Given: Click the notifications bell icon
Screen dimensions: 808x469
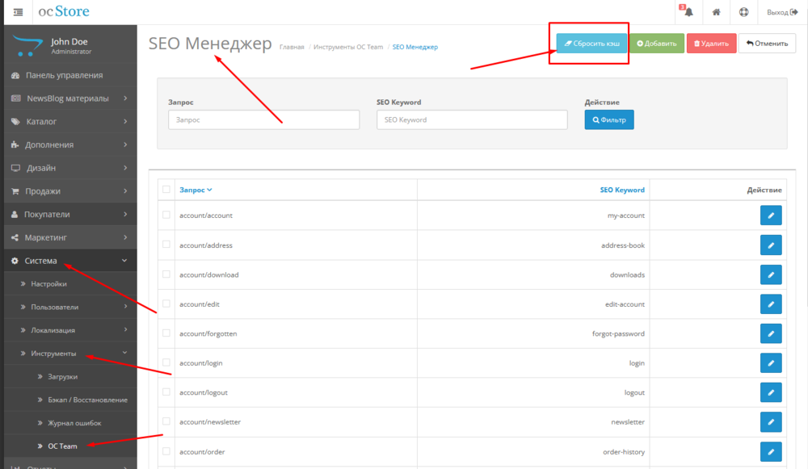Looking at the screenshot, I should [688, 12].
